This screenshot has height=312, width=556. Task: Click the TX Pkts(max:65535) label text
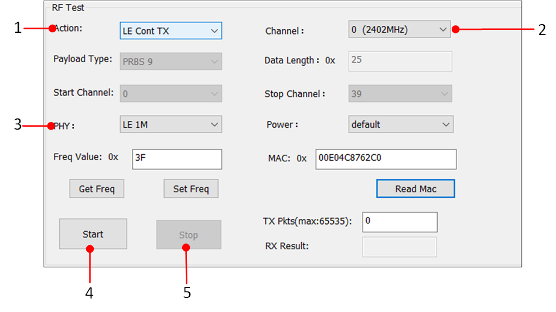click(x=308, y=221)
